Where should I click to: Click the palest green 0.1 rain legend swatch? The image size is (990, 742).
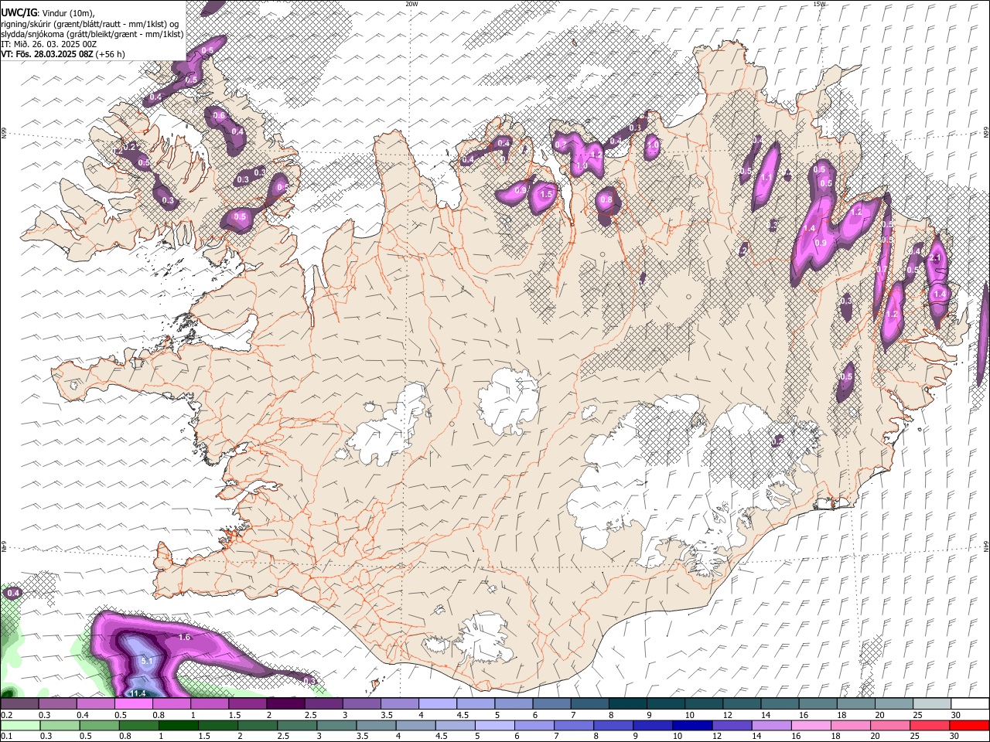point(19,726)
